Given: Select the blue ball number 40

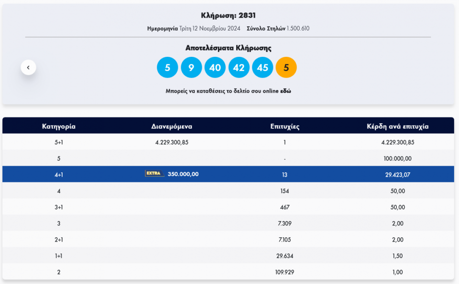Looking at the screenshot, I should click(215, 68).
